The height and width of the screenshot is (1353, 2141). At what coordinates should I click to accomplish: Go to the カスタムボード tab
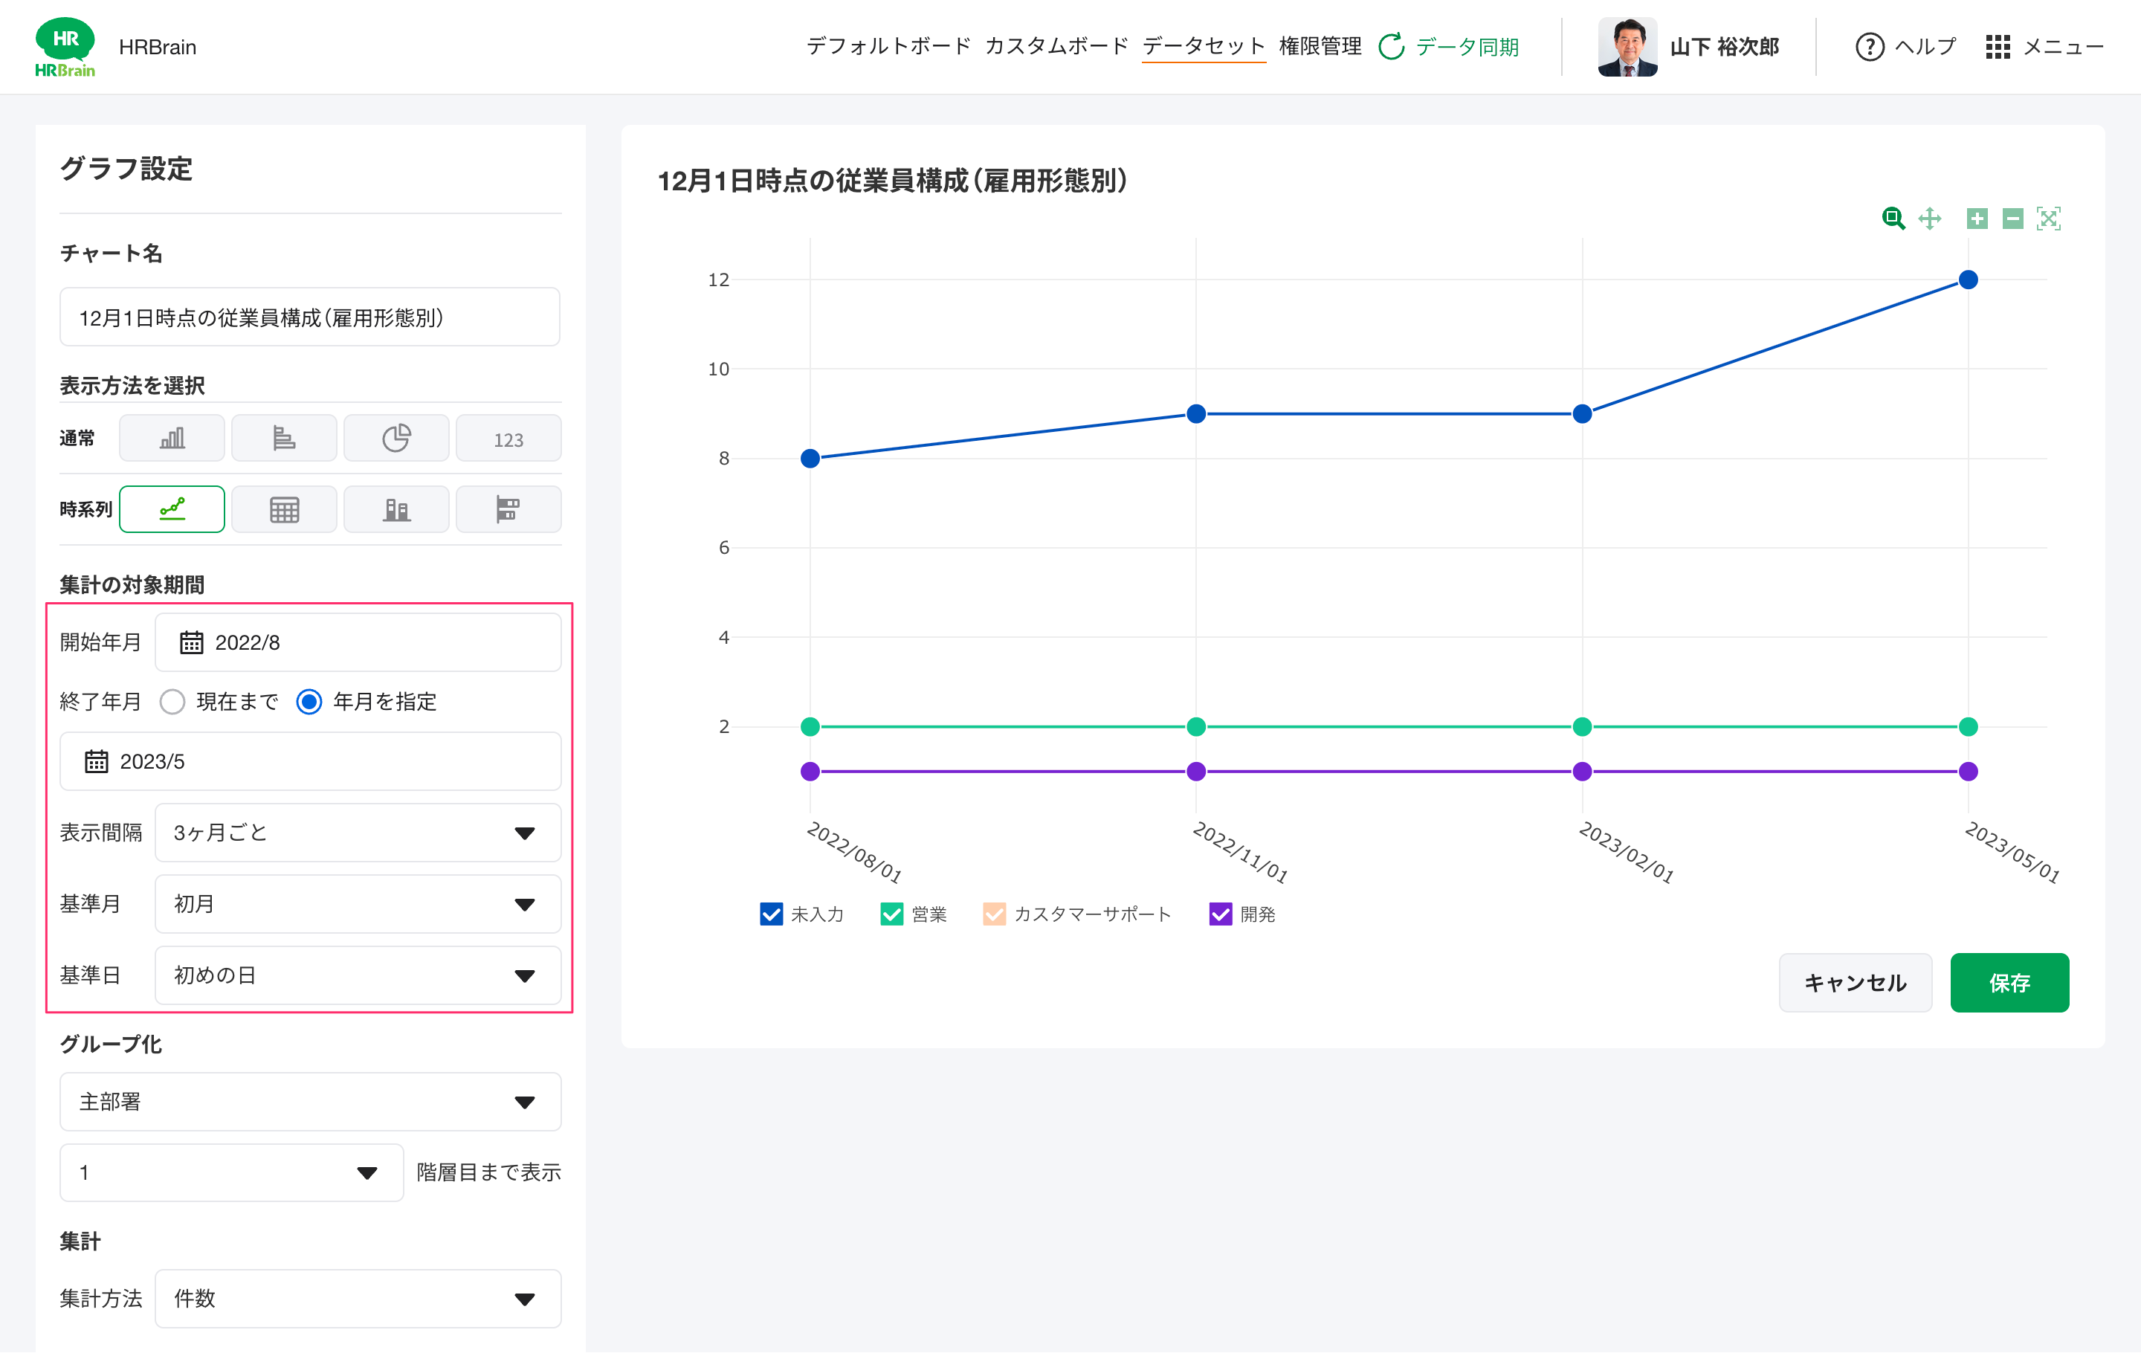1056,46
